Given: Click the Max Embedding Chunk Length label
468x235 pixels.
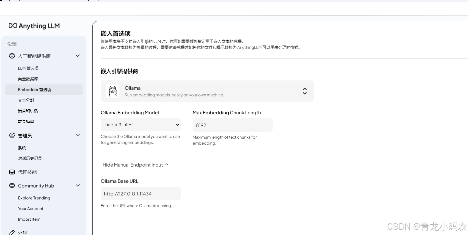Looking at the screenshot, I should click(x=227, y=113).
